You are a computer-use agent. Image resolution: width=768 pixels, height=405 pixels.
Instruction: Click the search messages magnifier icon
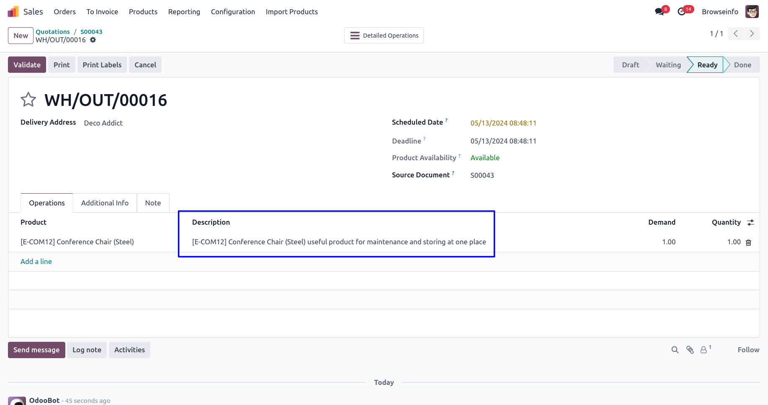click(675, 350)
